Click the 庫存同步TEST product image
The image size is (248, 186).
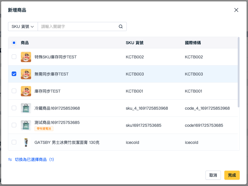click(26, 91)
